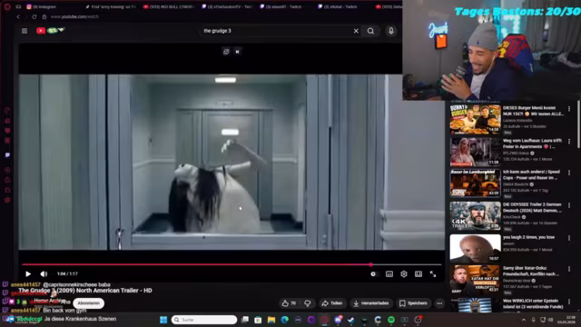Image resolution: width=581 pixels, height=327 pixels.
Task: Click the lock icon in the address bar
Action: pos(44,16)
